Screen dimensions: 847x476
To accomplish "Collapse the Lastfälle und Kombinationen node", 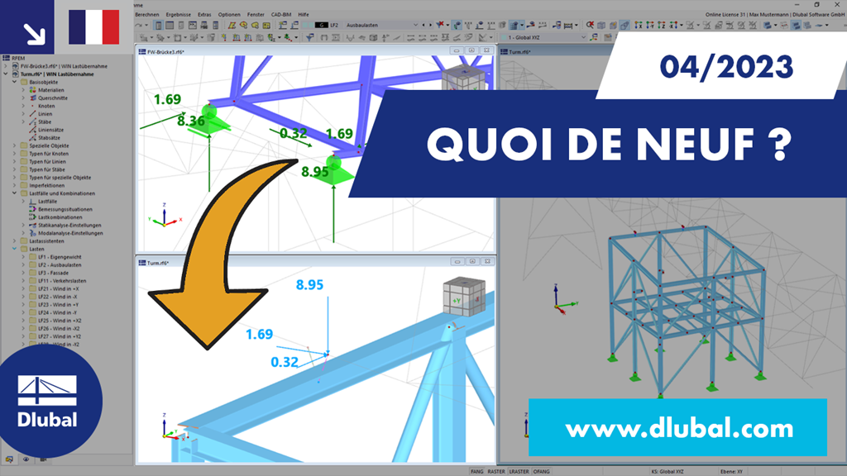I will point(16,192).
